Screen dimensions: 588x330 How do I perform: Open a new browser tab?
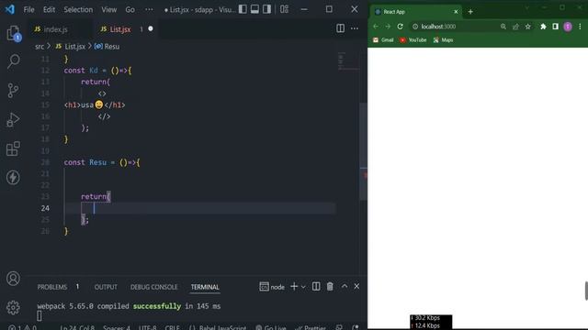(470, 12)
